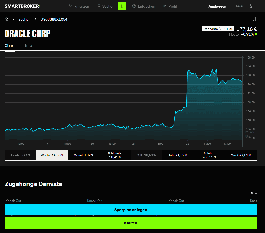
Task: Click the Suche breadcrumb link
Action: pyautogui.click(x=23, y=19)
